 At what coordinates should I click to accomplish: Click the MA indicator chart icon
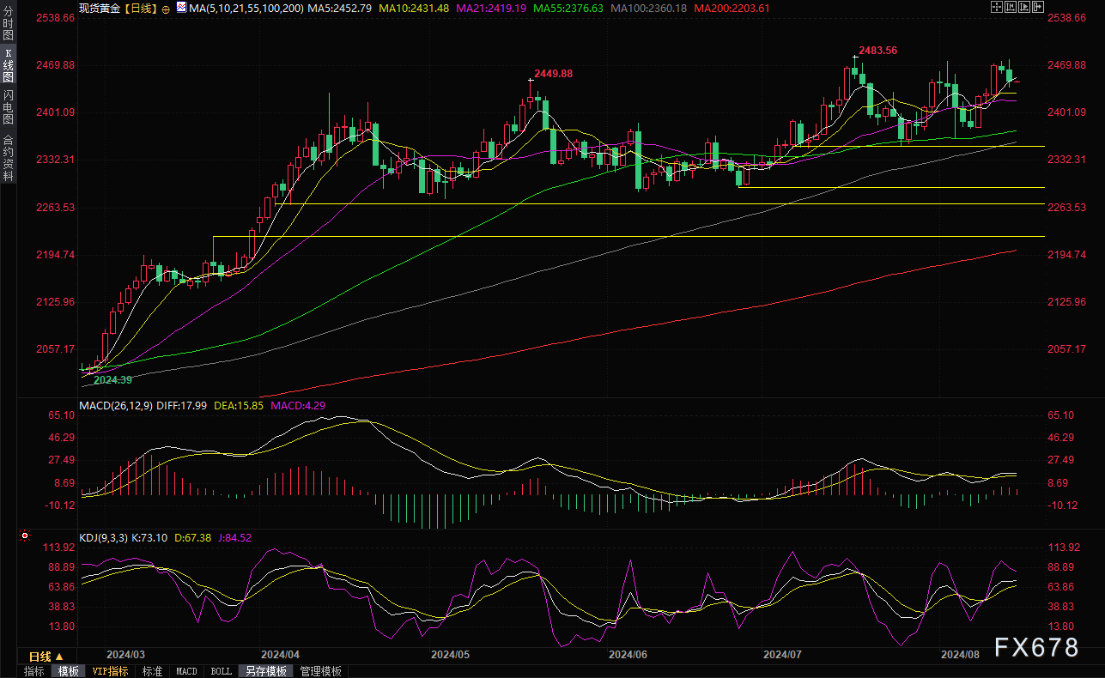click(180, 7)
